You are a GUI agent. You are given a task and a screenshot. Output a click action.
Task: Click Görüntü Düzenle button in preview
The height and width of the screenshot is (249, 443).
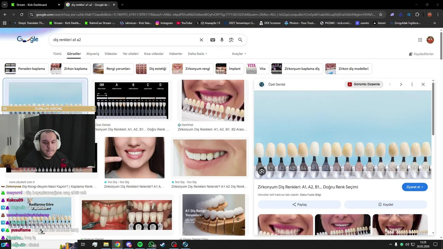click(x=364, y=84)
